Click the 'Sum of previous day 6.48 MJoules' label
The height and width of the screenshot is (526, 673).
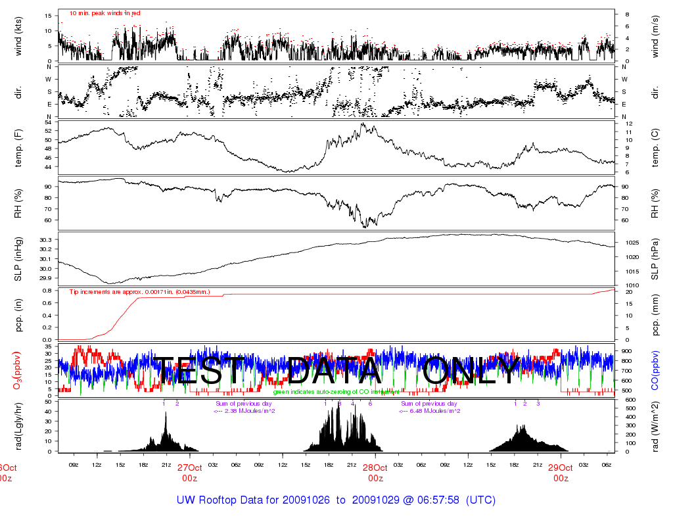pyautogui.click(x=430, y=407)
